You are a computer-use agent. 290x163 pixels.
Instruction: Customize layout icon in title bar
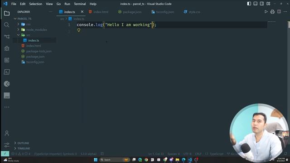coord(268,4)
